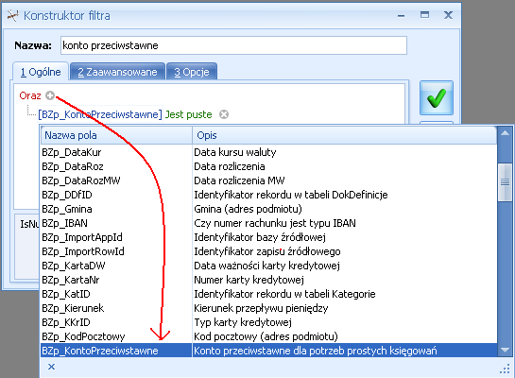Image resolution: width=515 pixels, height=378 pixels.
Task: Switch to the 3 Opcje tab
Action: click(192, 72)
